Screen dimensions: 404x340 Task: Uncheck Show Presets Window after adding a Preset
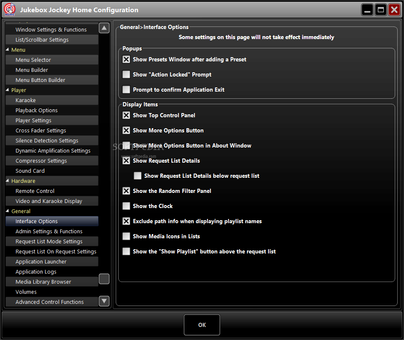click(126, 59)
